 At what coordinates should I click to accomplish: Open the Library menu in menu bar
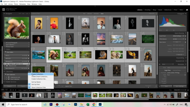10,4
